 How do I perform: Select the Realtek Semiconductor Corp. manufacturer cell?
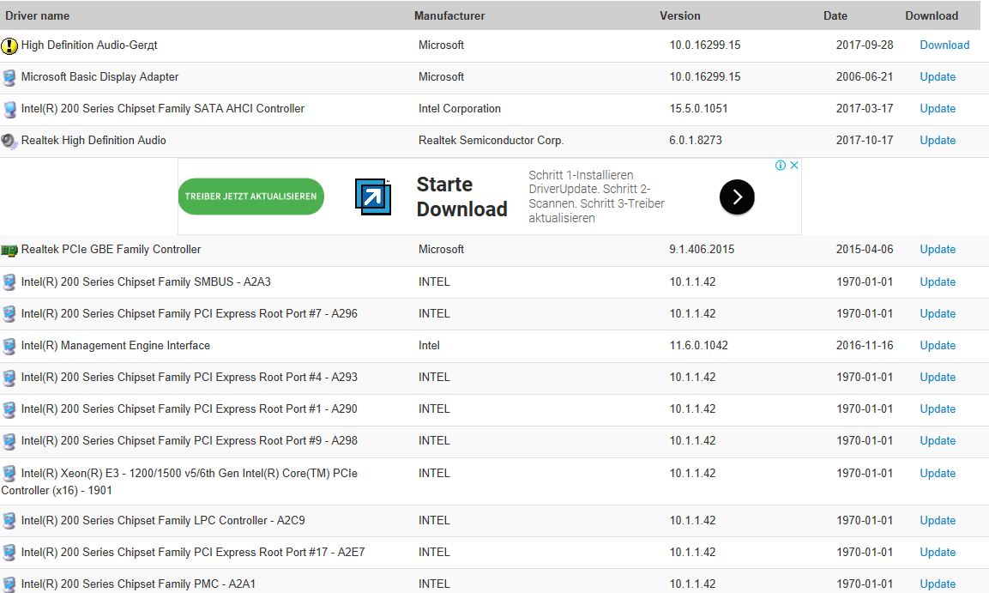click(x=491, y=140)
